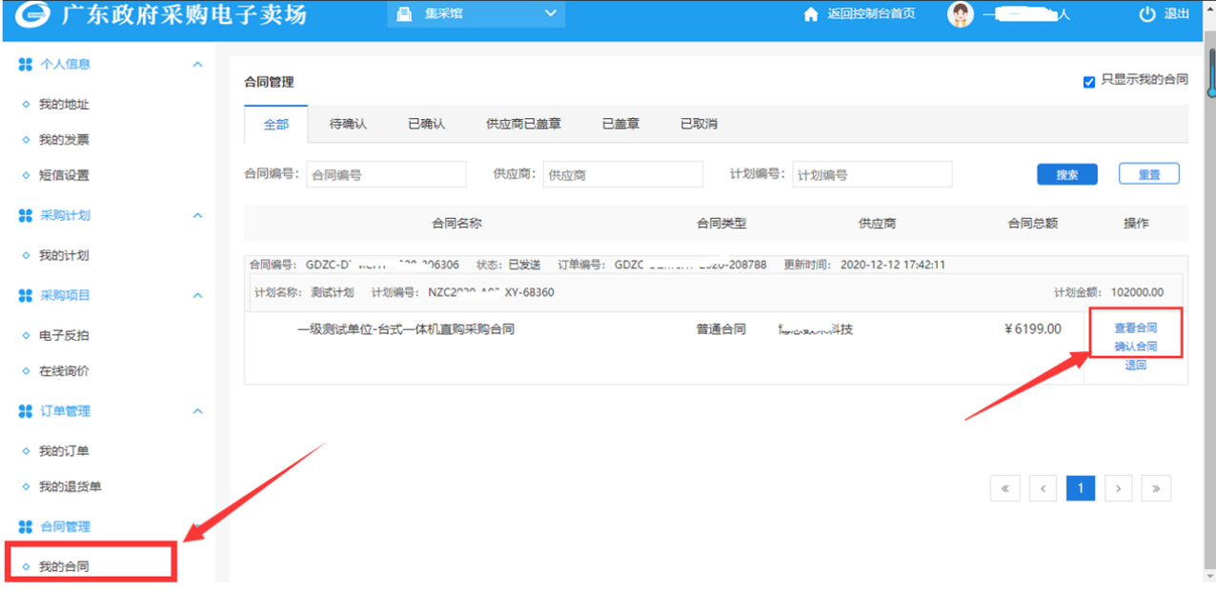The image size is (1216, 593).
Task: Click the 合同管理 section icon in sidebar
Action: click(x=26, y=526)
